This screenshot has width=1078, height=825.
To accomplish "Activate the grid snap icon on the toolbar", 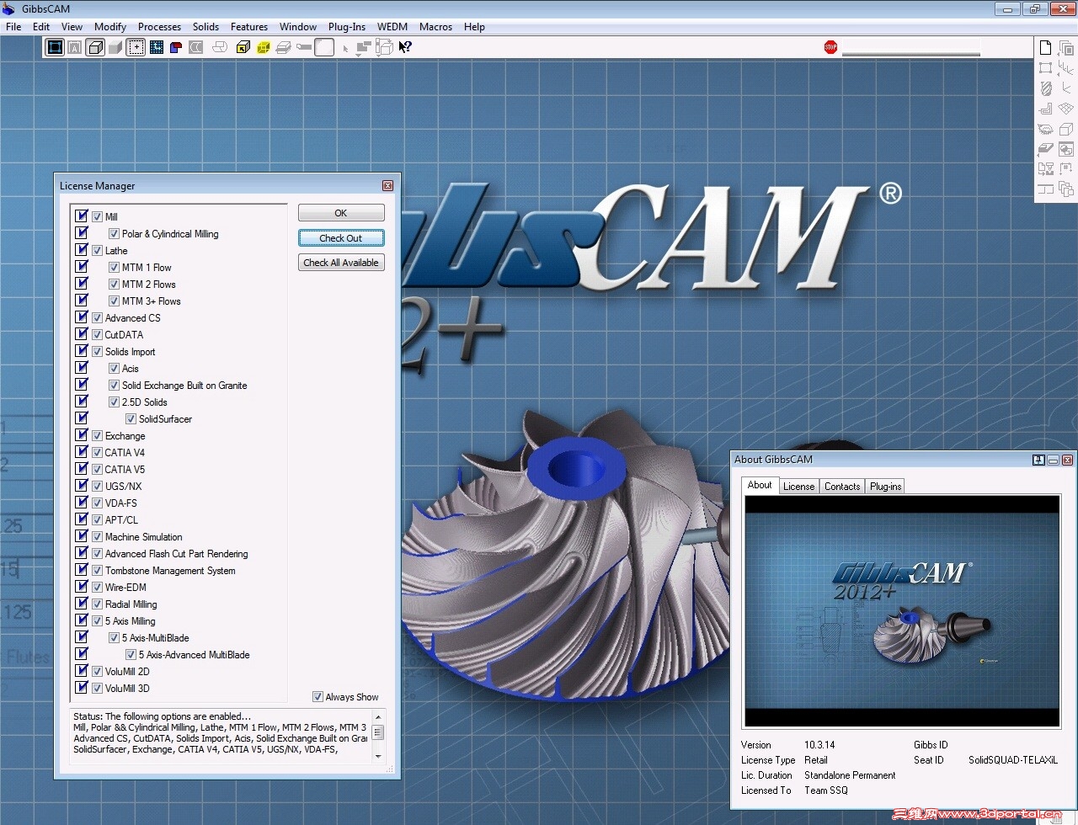I will click(157, 46).
